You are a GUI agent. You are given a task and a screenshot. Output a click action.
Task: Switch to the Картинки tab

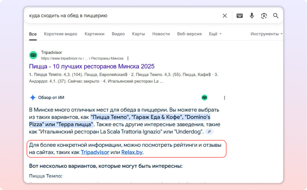(x=94, y=34)
